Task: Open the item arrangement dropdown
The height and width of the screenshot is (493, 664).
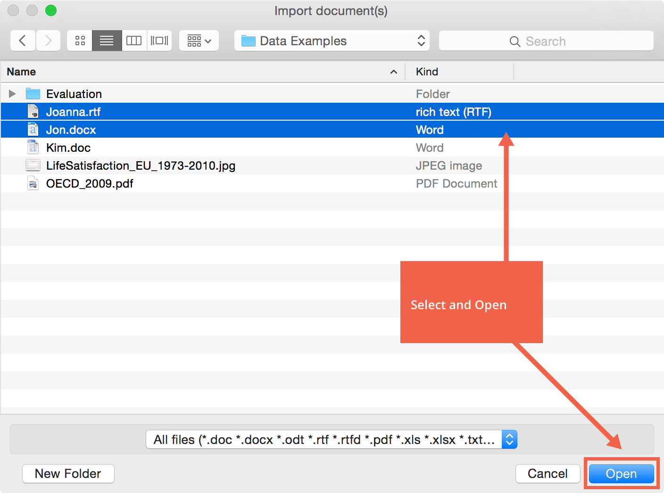Action: (x=199, y=41)
